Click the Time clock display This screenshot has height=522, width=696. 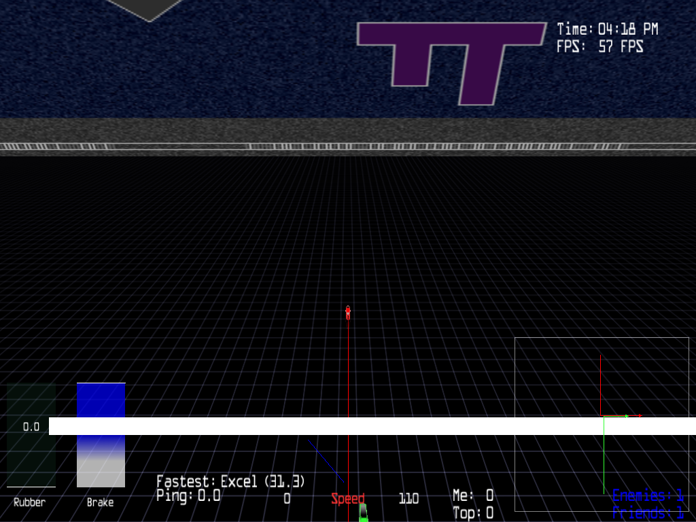pos(607,29)
